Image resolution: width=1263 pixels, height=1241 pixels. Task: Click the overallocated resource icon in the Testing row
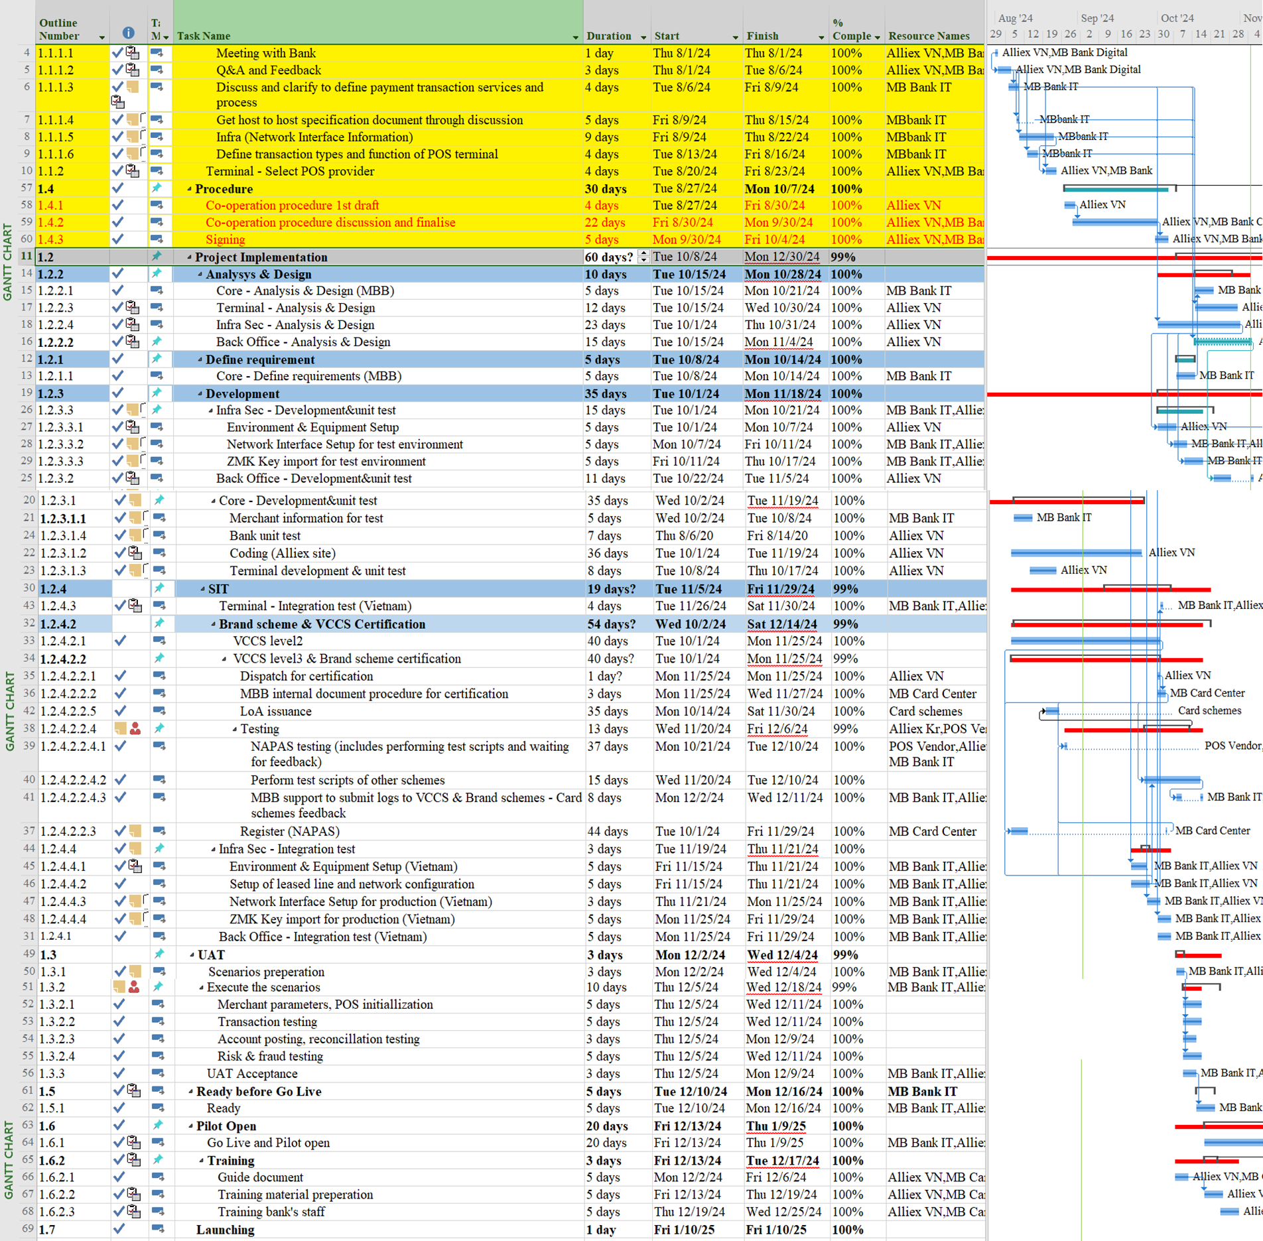click(135, 728)
